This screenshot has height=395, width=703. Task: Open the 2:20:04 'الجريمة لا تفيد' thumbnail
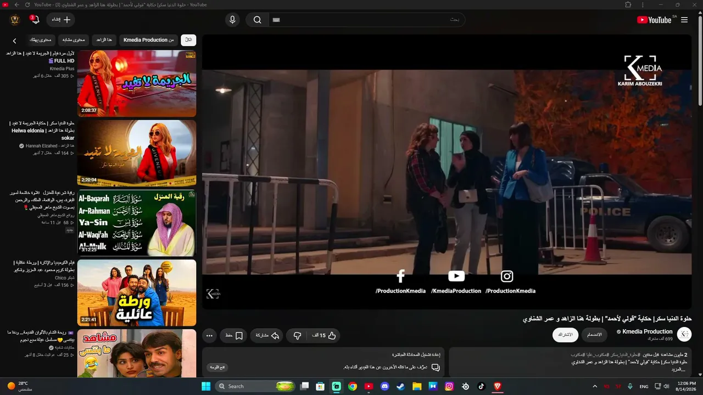[137, 153]
